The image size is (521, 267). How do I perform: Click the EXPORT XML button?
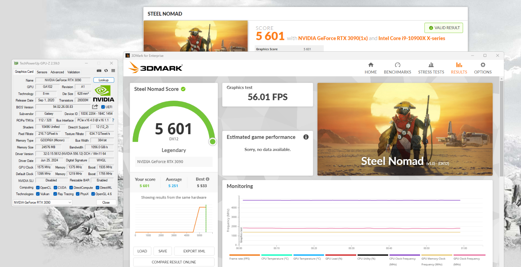pos(194,251)
